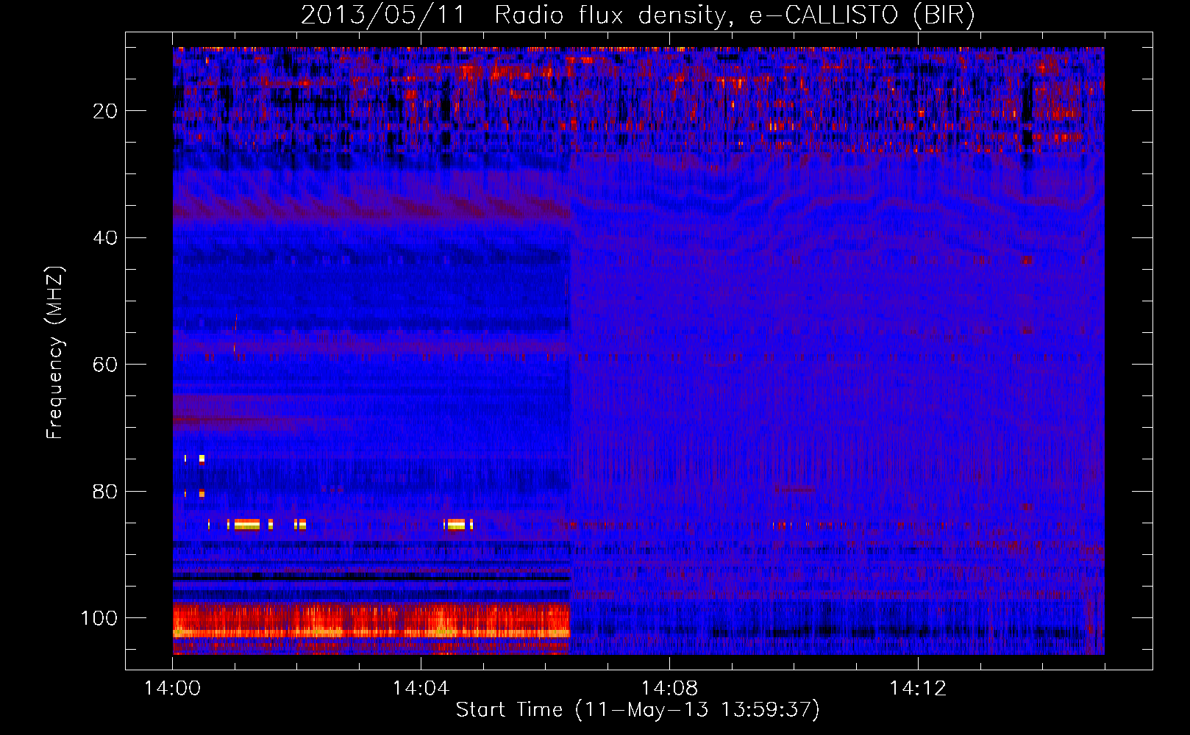Click the '14:04' time tick label
The width and height of the screenshot is (1190, 735).
click(421, 688)
